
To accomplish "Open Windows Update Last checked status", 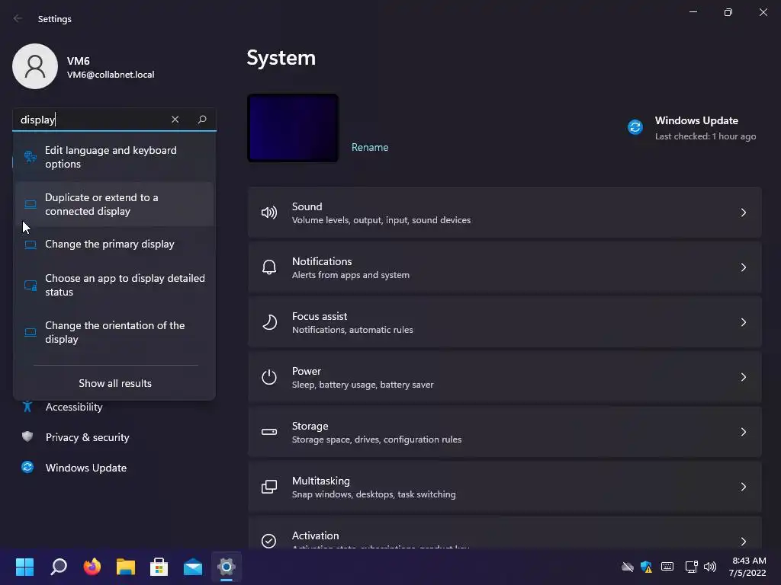I will pyautogui.click(x=705, y=136).
